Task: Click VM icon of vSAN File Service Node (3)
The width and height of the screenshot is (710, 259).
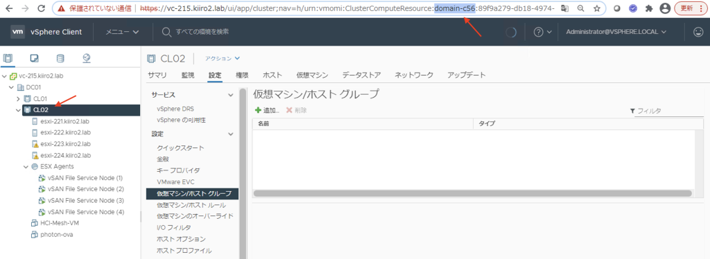Action: [x=42, y=201]
